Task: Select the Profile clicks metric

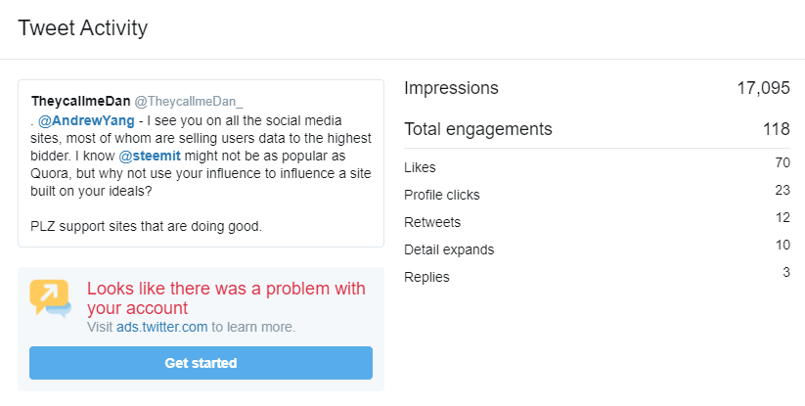Action: [442, 195]
